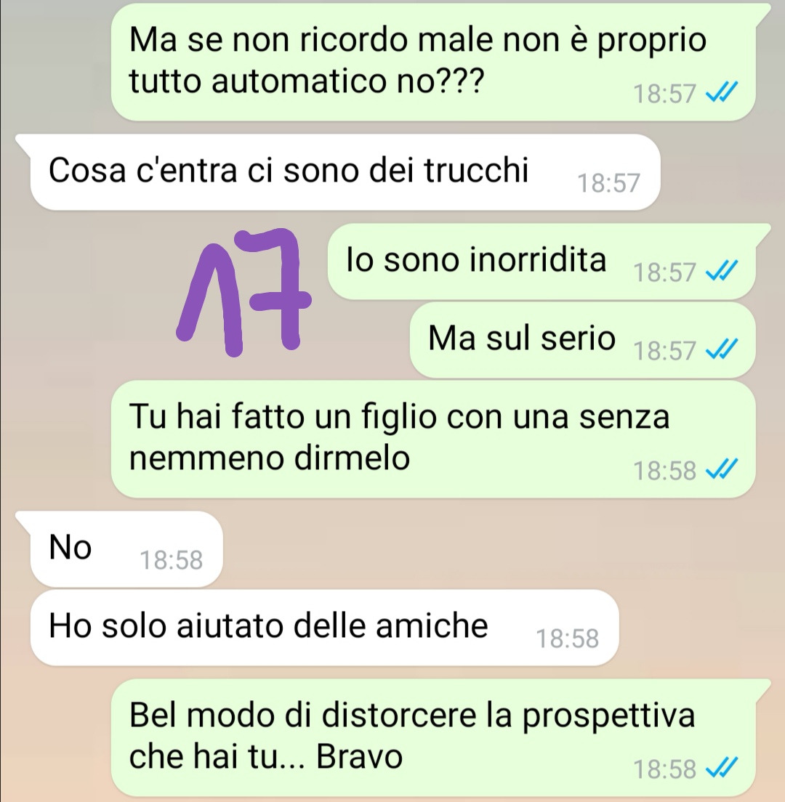This screenshot has height=802, width=785.
Task: Tap read ticks on "nemmeno dirmelo" message
Action: 722,469
